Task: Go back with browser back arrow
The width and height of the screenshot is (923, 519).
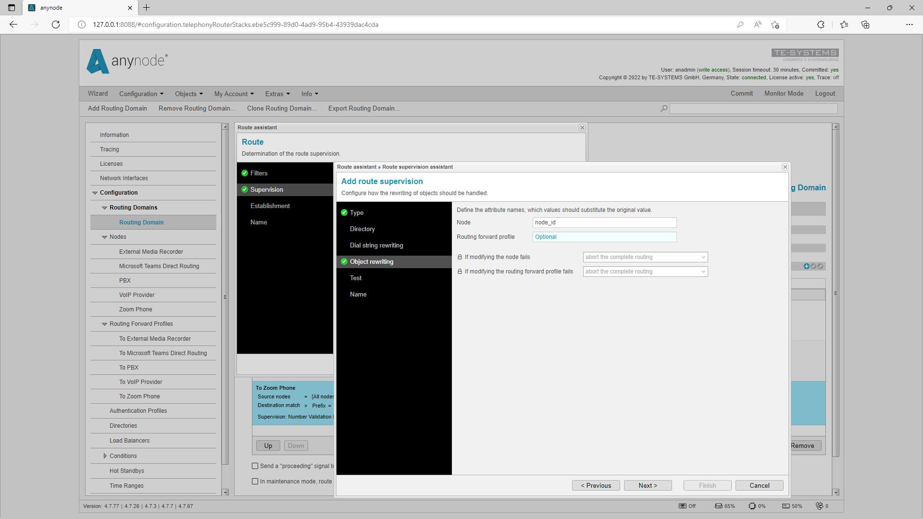Action: point(13,25)
